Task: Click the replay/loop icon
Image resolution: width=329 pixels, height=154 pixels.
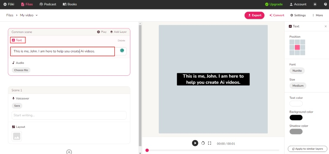Action: pyautogui.click(x=203, y=143)
